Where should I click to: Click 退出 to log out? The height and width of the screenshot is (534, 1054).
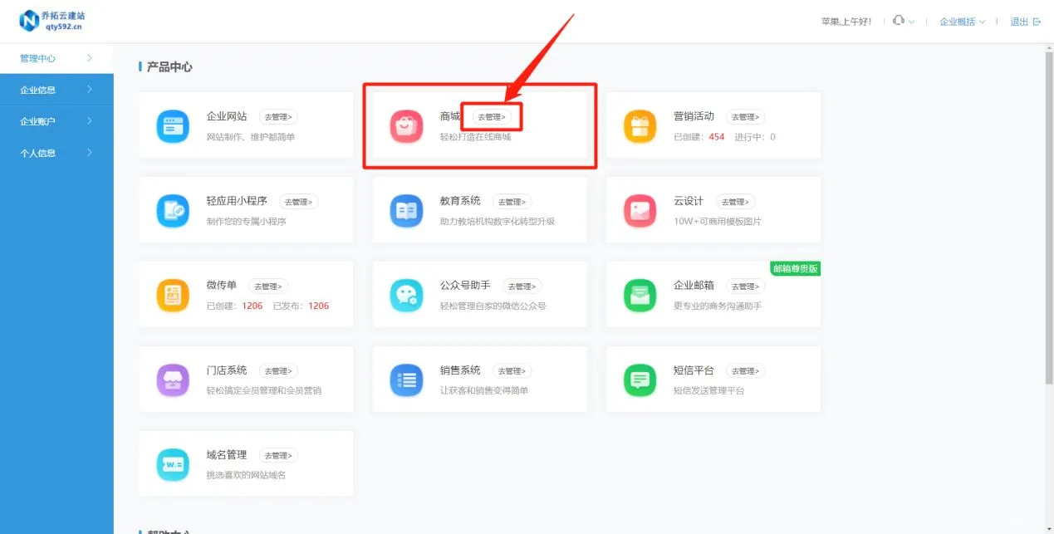pos(1020,22)
